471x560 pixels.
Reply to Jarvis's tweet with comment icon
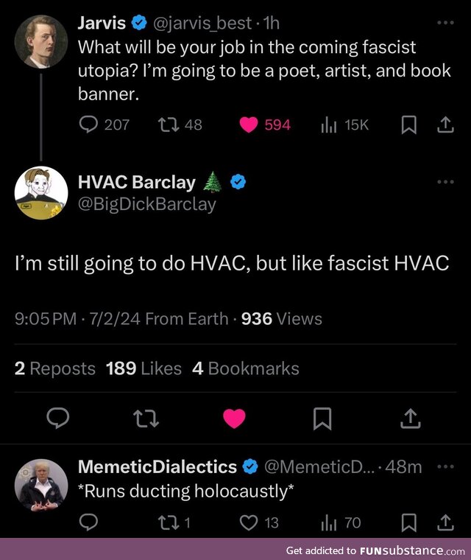point(88,125)
